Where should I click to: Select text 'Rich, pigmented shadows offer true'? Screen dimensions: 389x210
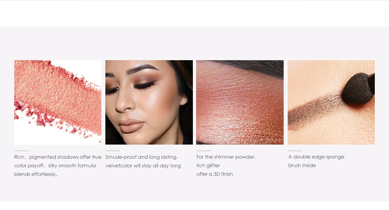(58, 157)
